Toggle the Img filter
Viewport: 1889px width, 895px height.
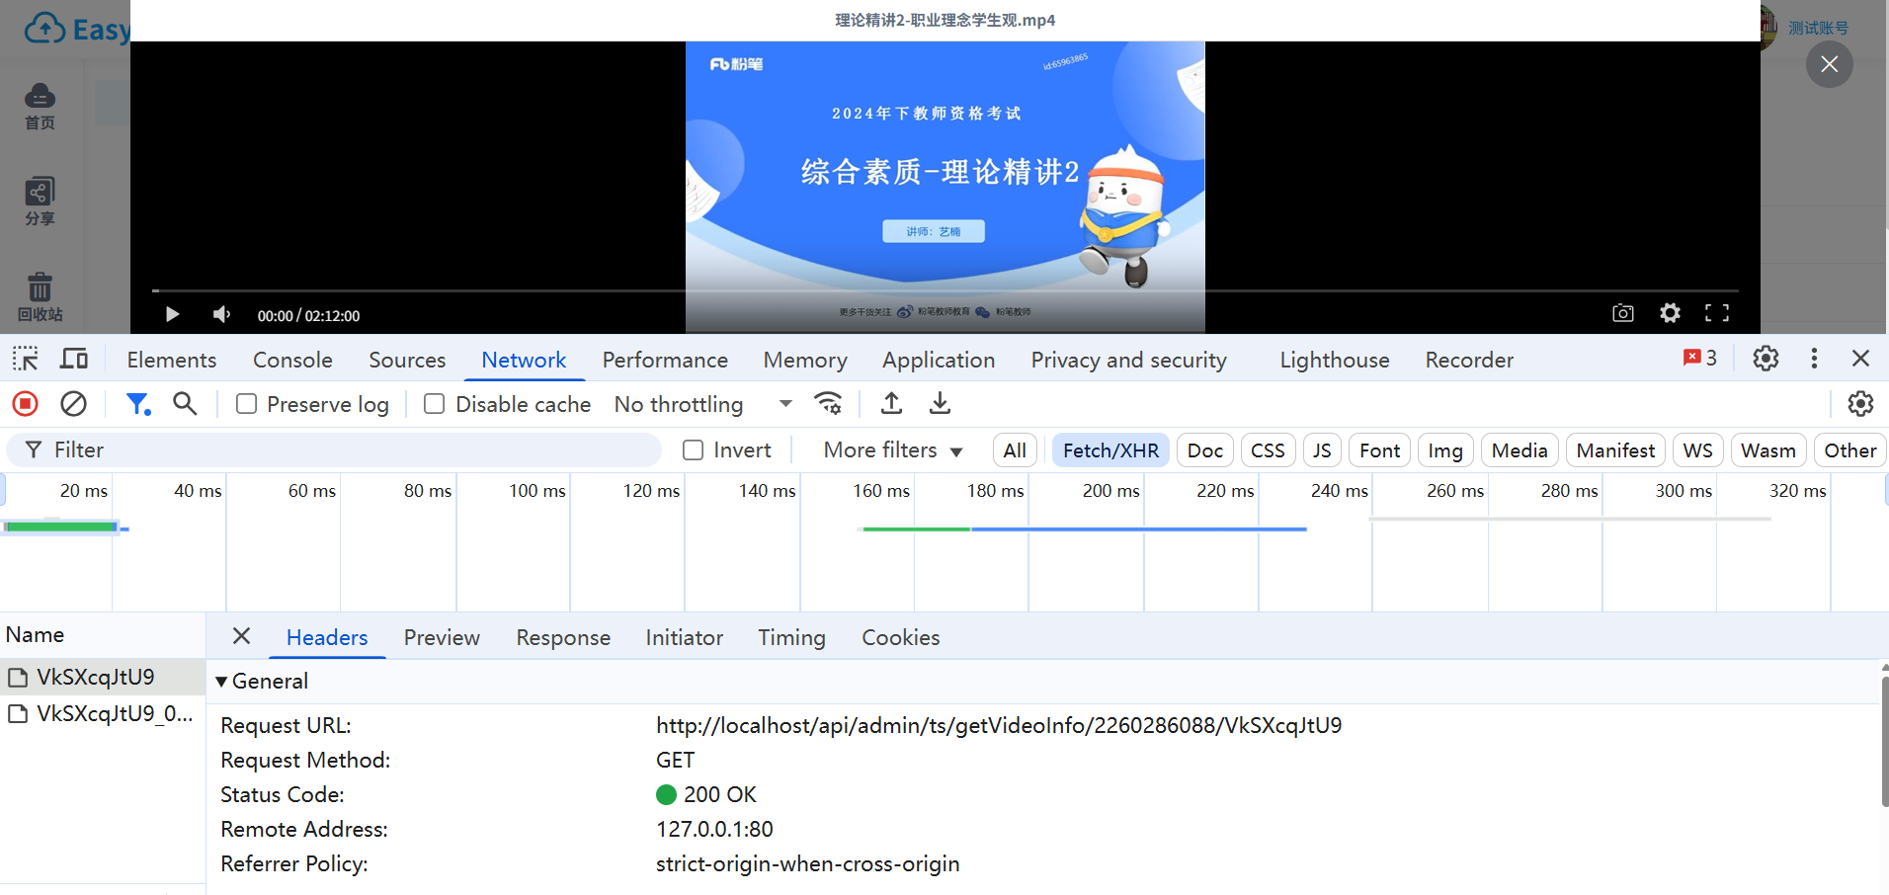click(x=1445, y=450)
